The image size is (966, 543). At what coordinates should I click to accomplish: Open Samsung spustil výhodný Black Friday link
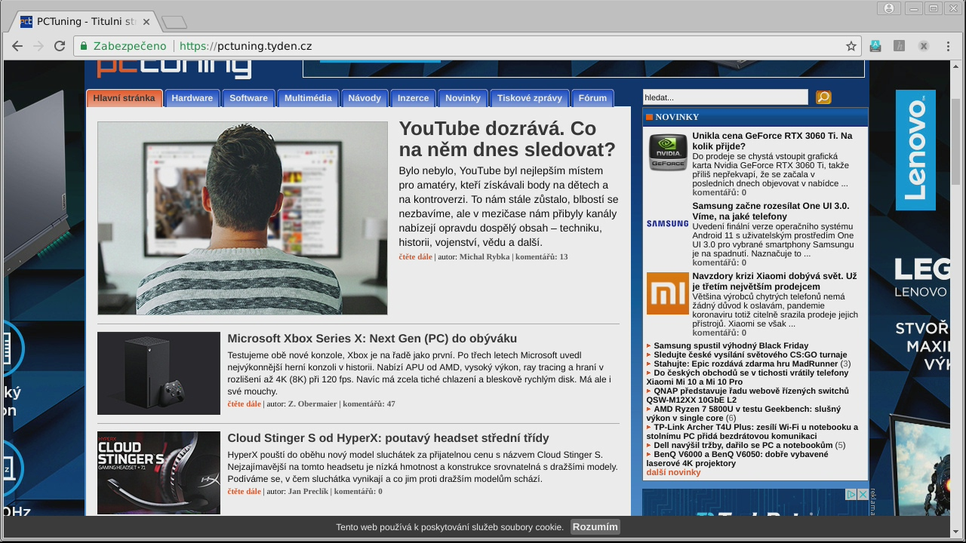coord(731,345)
